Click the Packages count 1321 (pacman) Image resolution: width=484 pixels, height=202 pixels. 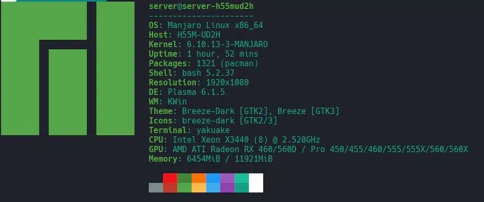click(x=228, y=64)
